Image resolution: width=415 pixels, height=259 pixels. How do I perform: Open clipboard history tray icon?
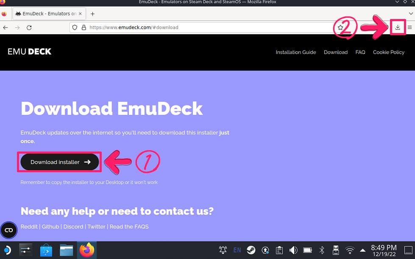coord(279,250)
